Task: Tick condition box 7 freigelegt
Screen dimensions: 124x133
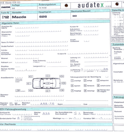Action: click(72, 91)
